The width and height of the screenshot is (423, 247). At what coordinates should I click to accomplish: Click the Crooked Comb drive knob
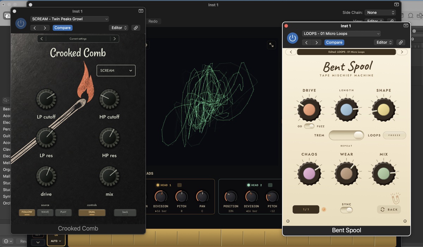pos(46,176)
